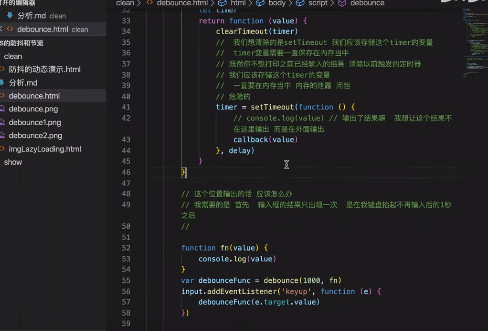Click line number 52 in the editor gutter
488x331 pixels.
(x=126, y=248)
